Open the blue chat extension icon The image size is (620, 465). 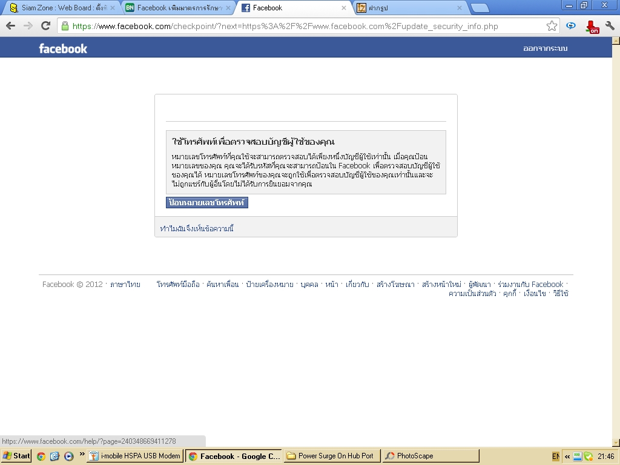(570, 26)
